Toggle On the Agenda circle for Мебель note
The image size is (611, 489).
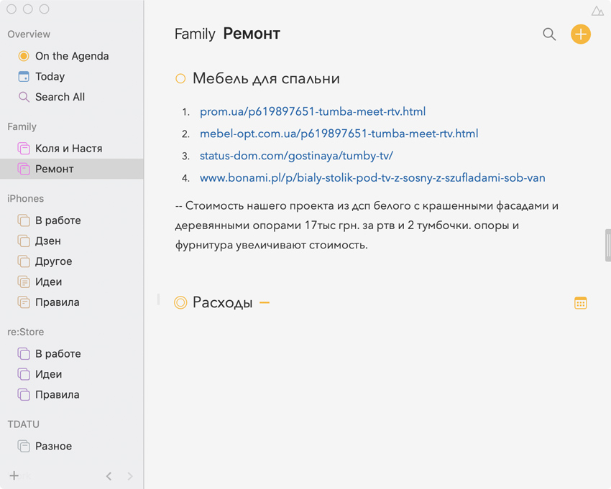(x=180, y=79)
